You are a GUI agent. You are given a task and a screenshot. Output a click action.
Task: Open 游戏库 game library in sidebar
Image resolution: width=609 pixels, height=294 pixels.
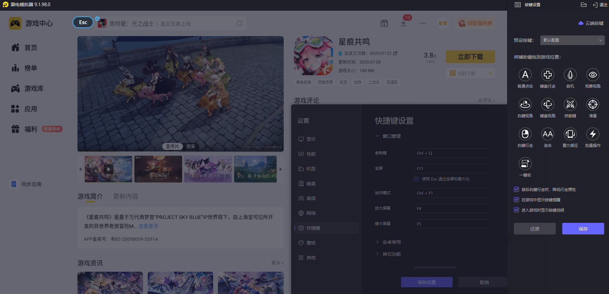[x=28, y=89]
